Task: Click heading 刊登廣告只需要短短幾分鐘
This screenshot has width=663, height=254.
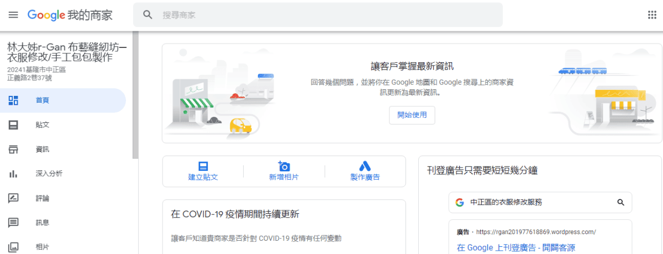Action: point(482,170)
